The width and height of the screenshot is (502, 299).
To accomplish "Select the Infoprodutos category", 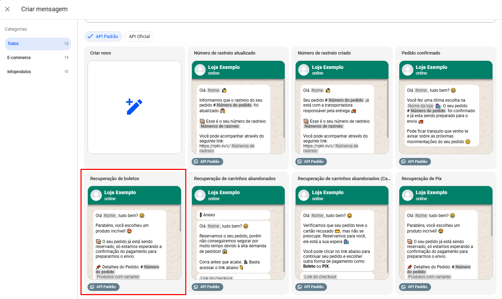I will click(x=38, y=72).
